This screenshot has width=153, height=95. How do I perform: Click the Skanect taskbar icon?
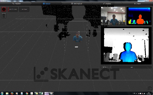click(x=47, y=93)
